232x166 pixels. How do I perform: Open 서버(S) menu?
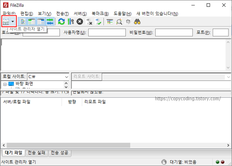click(80, 14)
